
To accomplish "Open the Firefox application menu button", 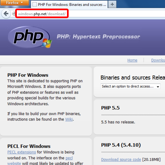I will (15, 3).
